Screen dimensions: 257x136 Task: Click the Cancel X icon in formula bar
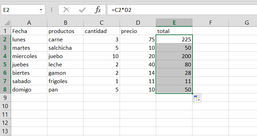tap(66, 10)
